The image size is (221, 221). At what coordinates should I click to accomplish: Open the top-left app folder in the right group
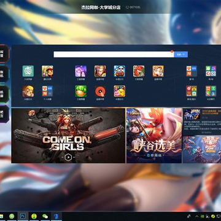(192, 71)
